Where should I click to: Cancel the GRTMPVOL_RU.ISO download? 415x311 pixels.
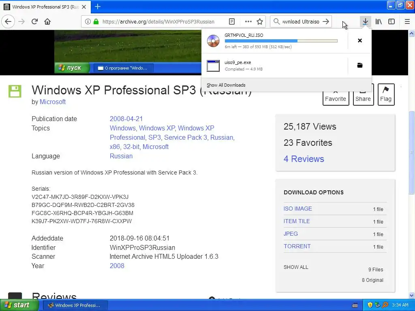(360, 40)
